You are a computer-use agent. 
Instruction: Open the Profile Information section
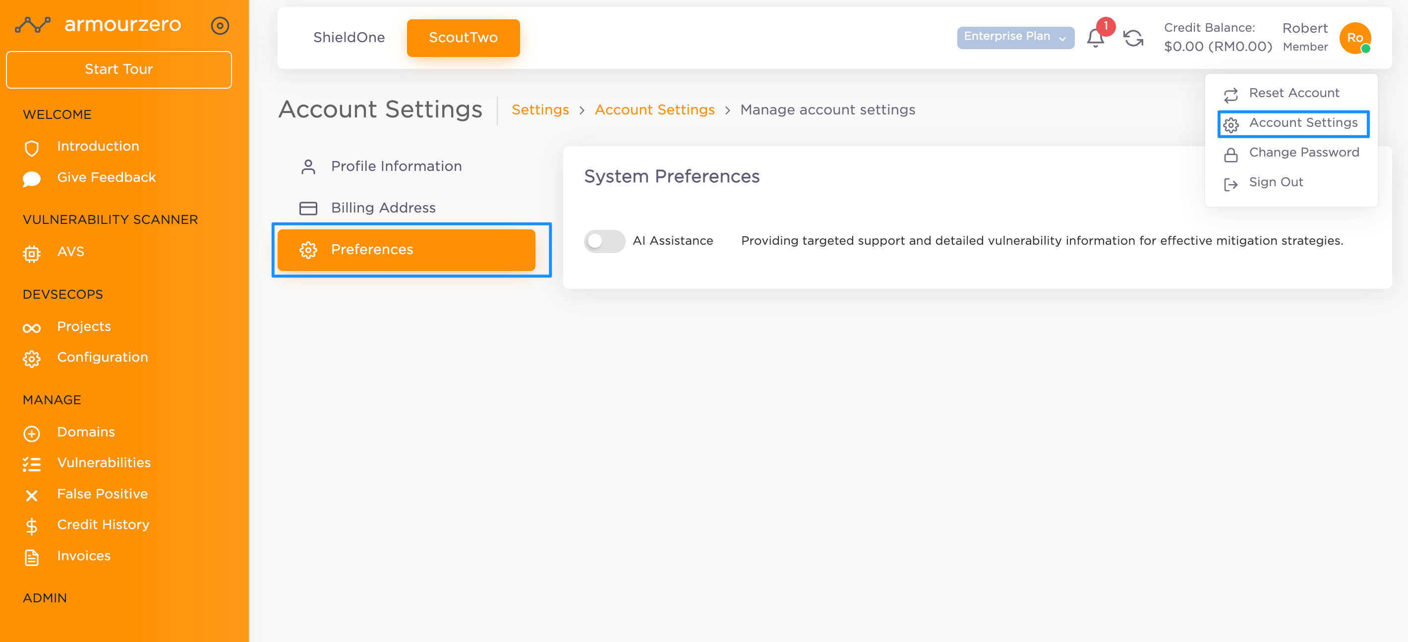(x=406, y=166)
